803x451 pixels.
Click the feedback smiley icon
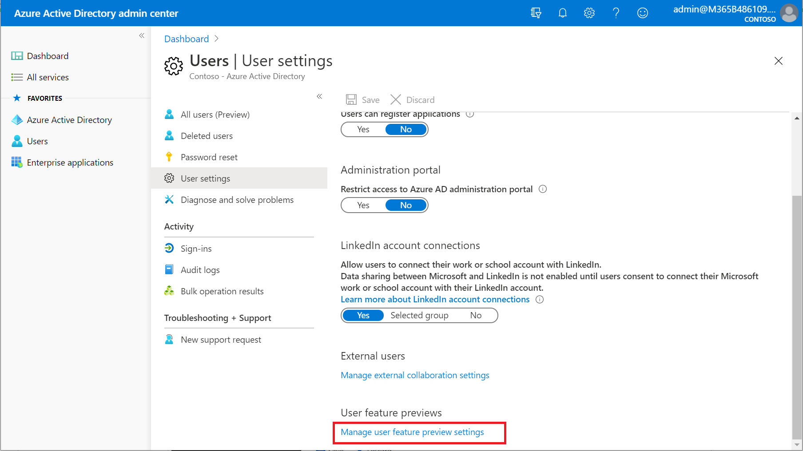(643, 13)
